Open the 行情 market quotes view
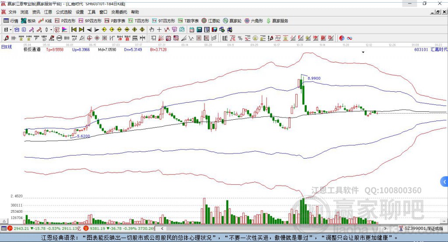The width and height of the screenshot is (448, 242). point(10,21)
